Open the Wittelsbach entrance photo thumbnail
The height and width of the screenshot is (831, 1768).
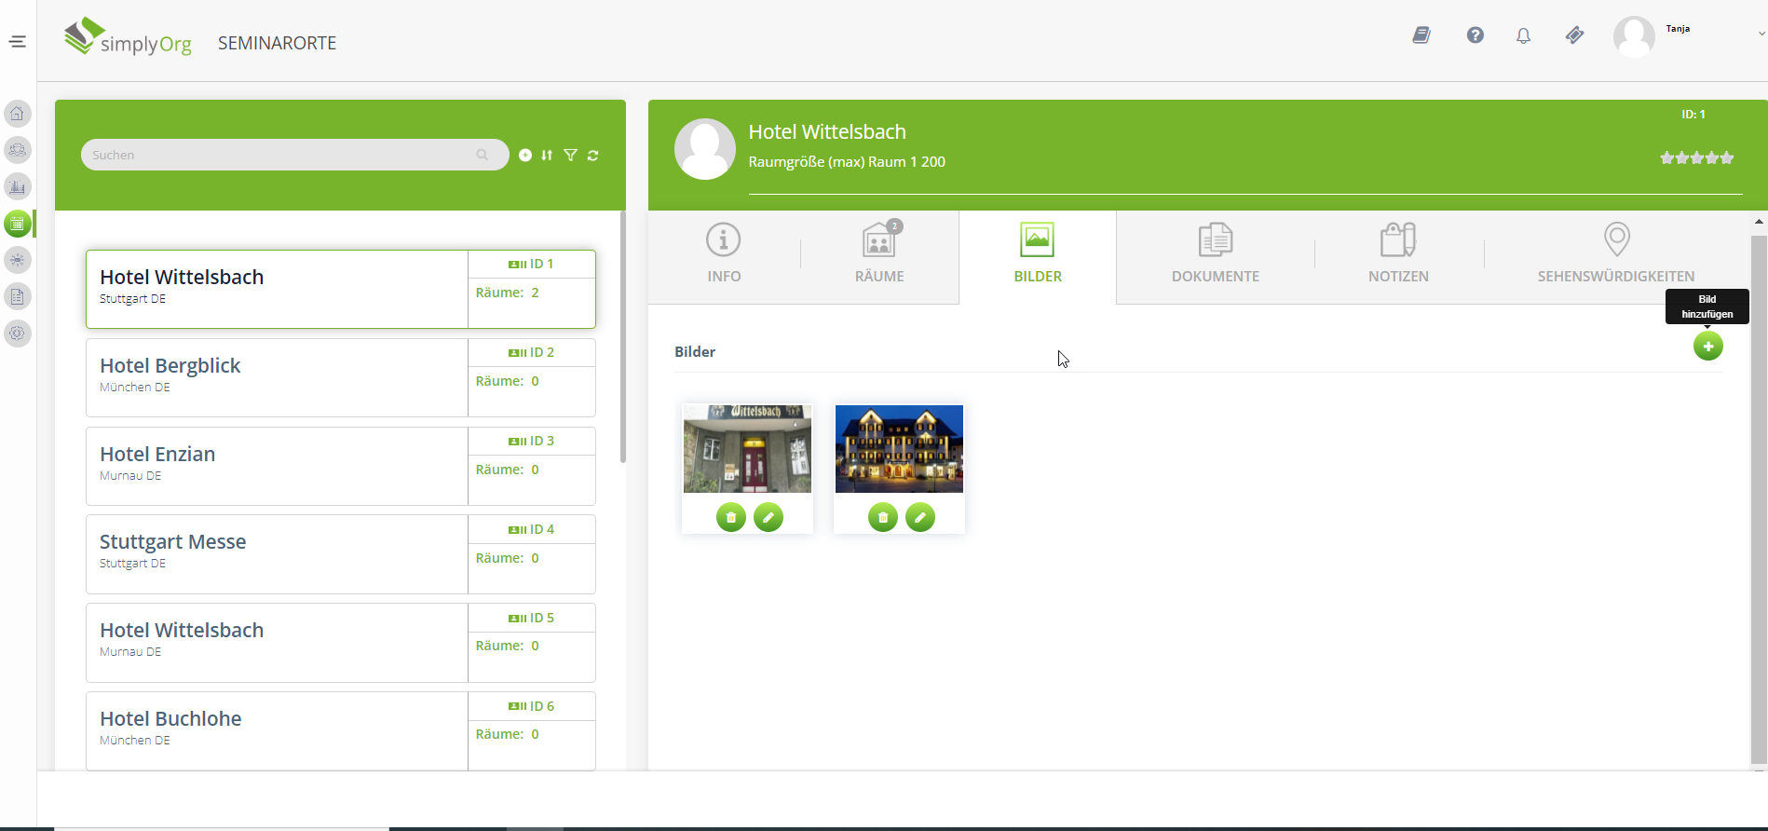[747, 449]
